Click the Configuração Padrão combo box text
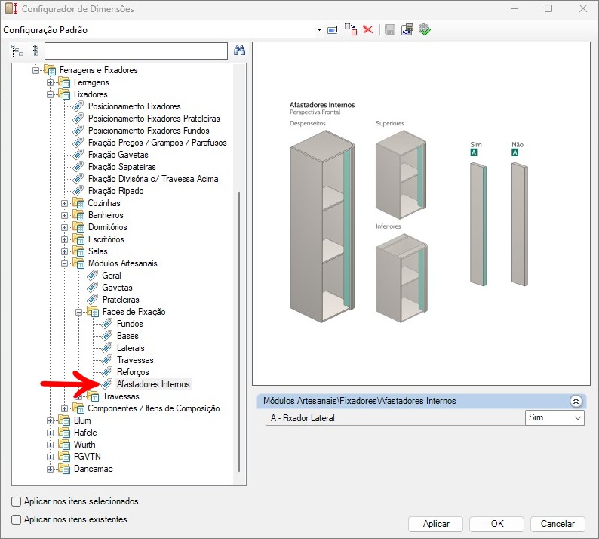 tap(45, 29)
